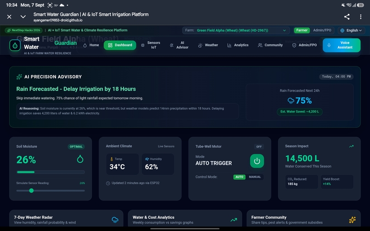370x231 pixels.
Task: Click the Season Impact trend arrow icon
Action: [x=351, y=146]
